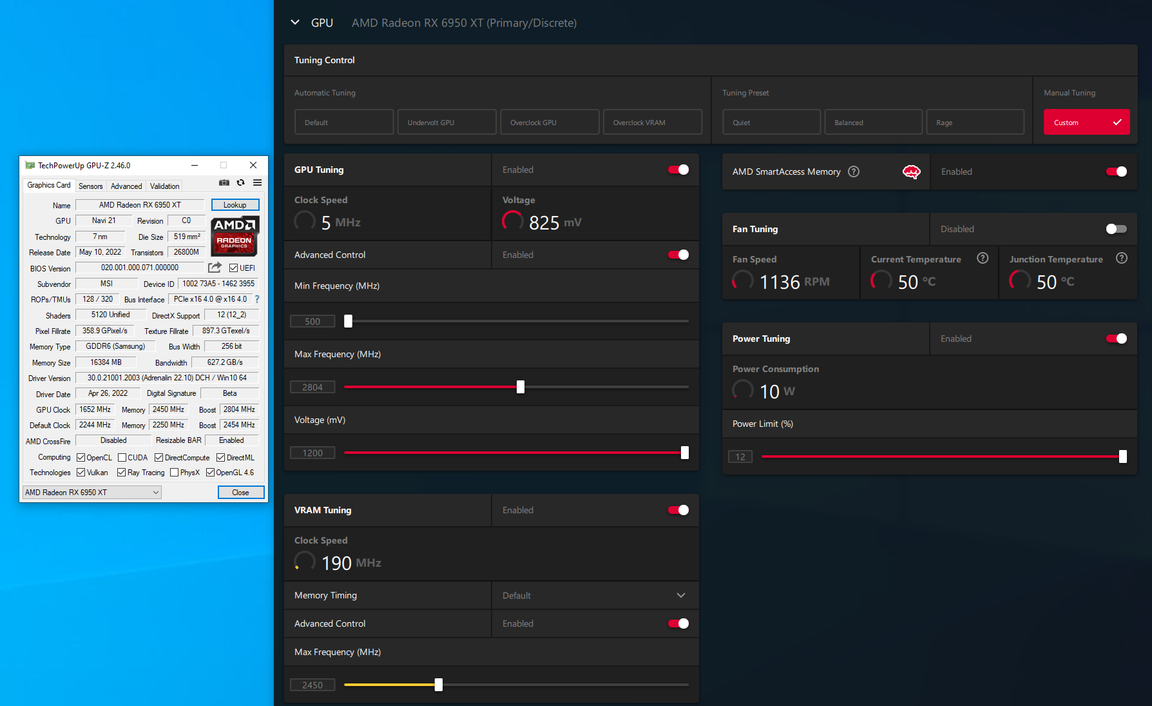Click the Min Frequency 500 value field
The width and height of the screenshot is (1152, 706).
click(x=312, y=321)
